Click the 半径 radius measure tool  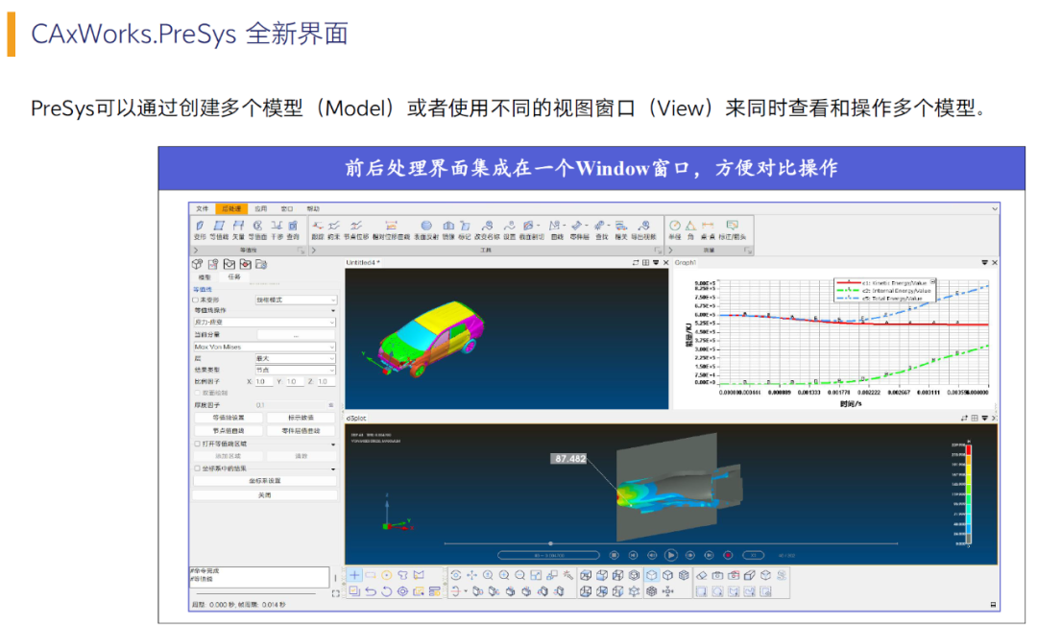point(675,229)
